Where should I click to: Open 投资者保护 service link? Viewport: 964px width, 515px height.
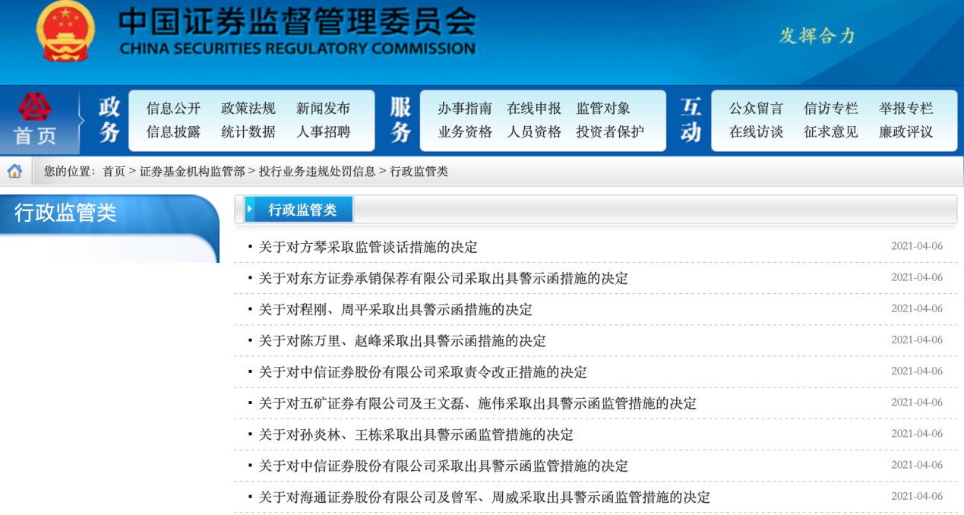[x=610, y=132]
